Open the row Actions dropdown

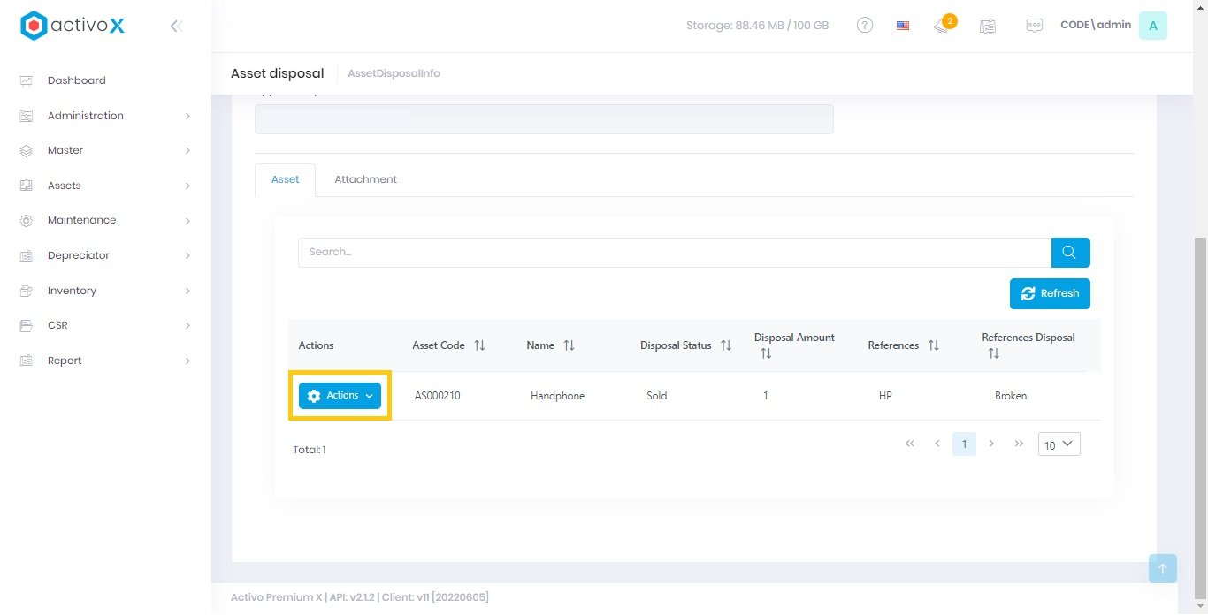pyautogui.click(x=340, y=396)
